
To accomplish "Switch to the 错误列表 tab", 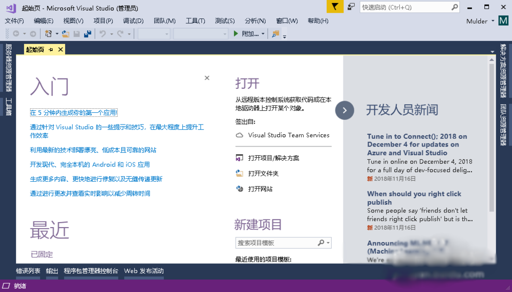I will click(x=28, y=271).
